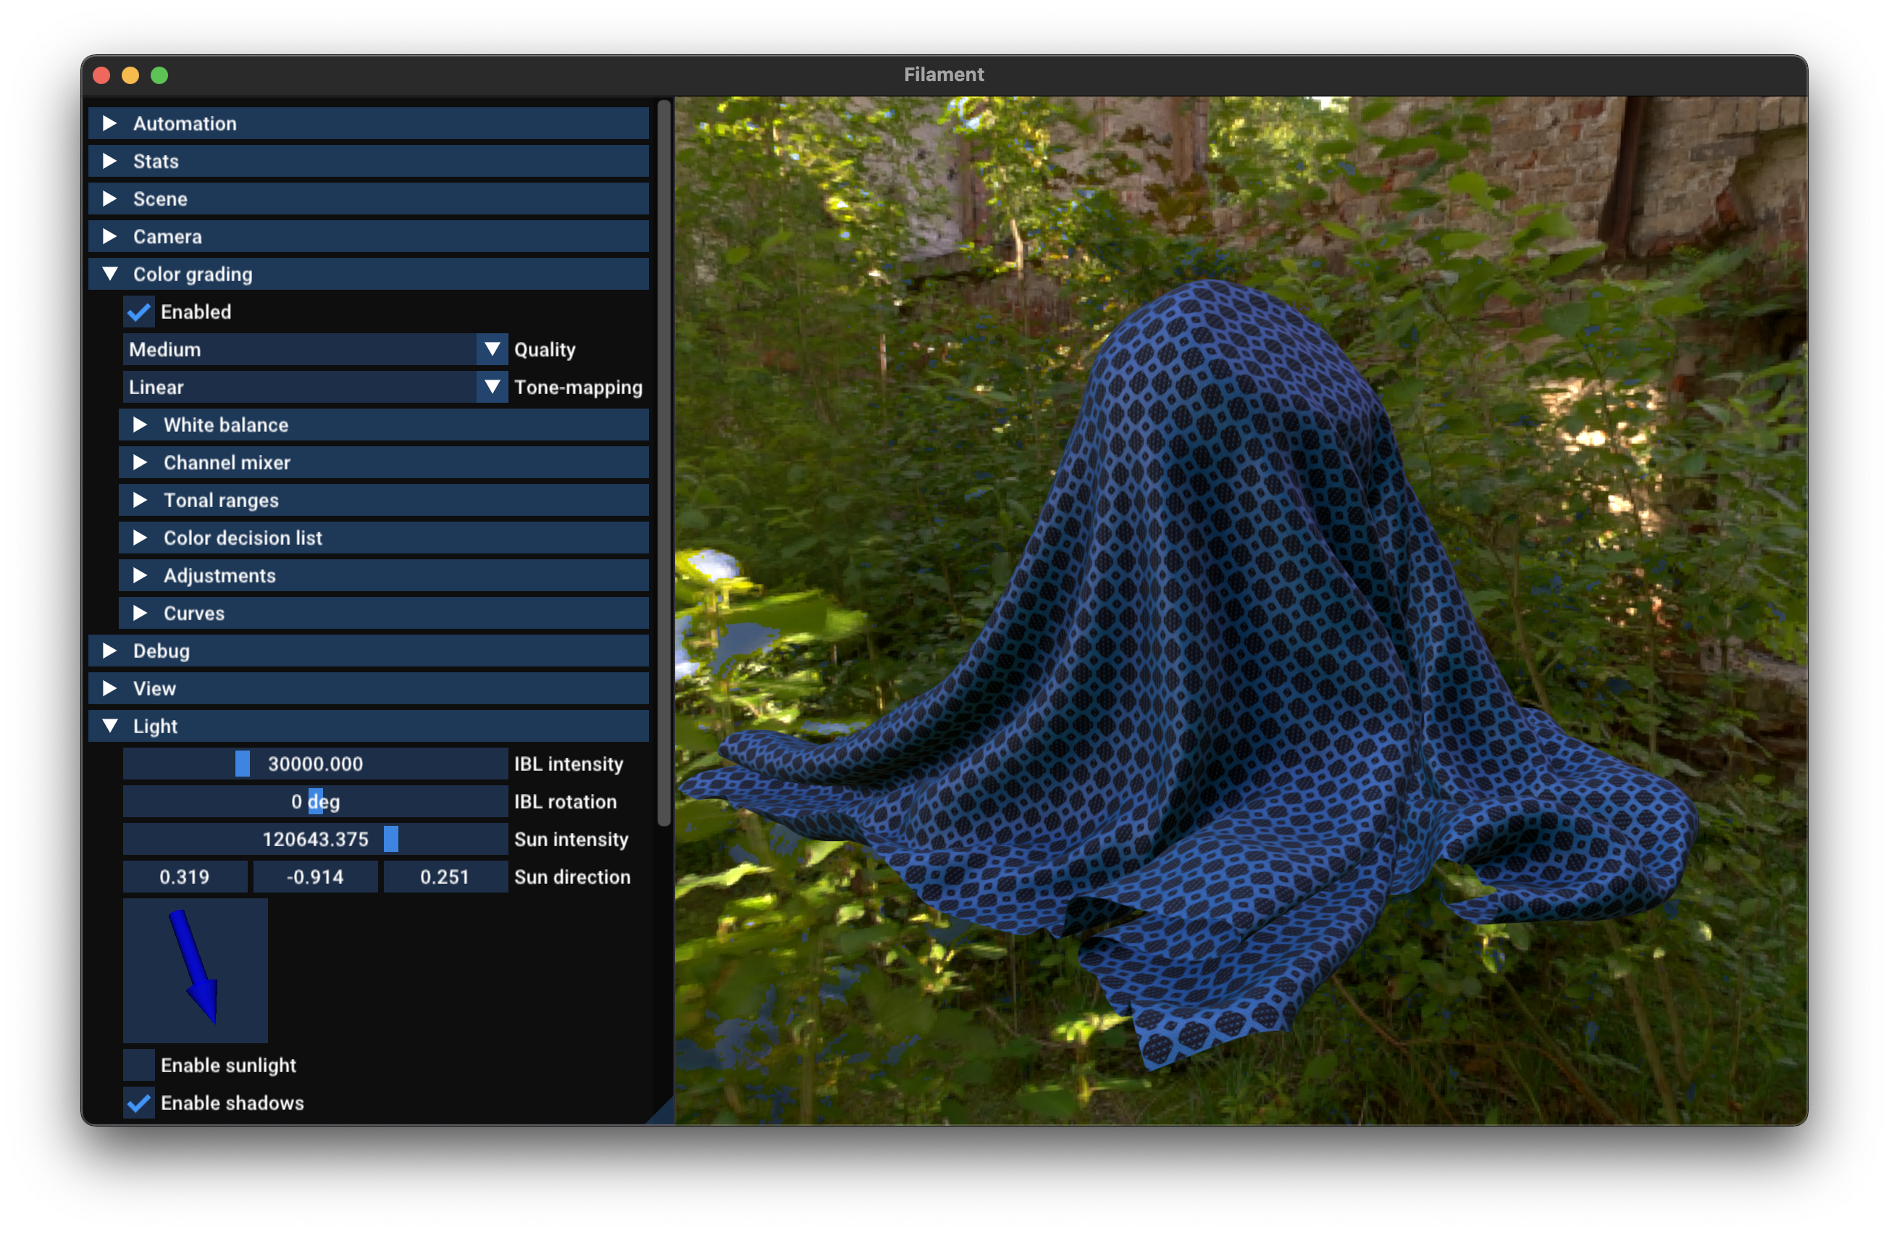Click the Channel mixer label

(x=227, y=462)
